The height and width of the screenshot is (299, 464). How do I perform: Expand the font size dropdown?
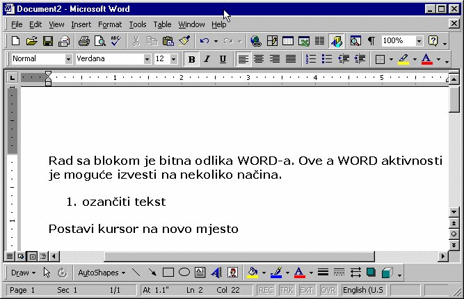pyautogui.click(x=174, y=59)
